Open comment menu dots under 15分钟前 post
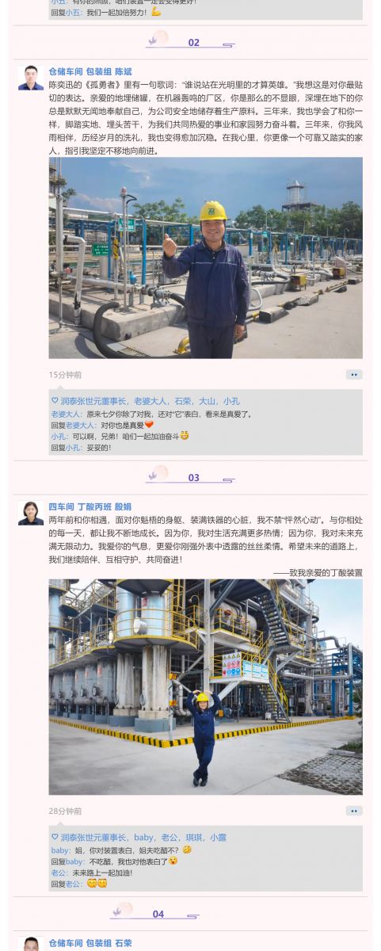381x951 pixels. click(x=354, y=375)
